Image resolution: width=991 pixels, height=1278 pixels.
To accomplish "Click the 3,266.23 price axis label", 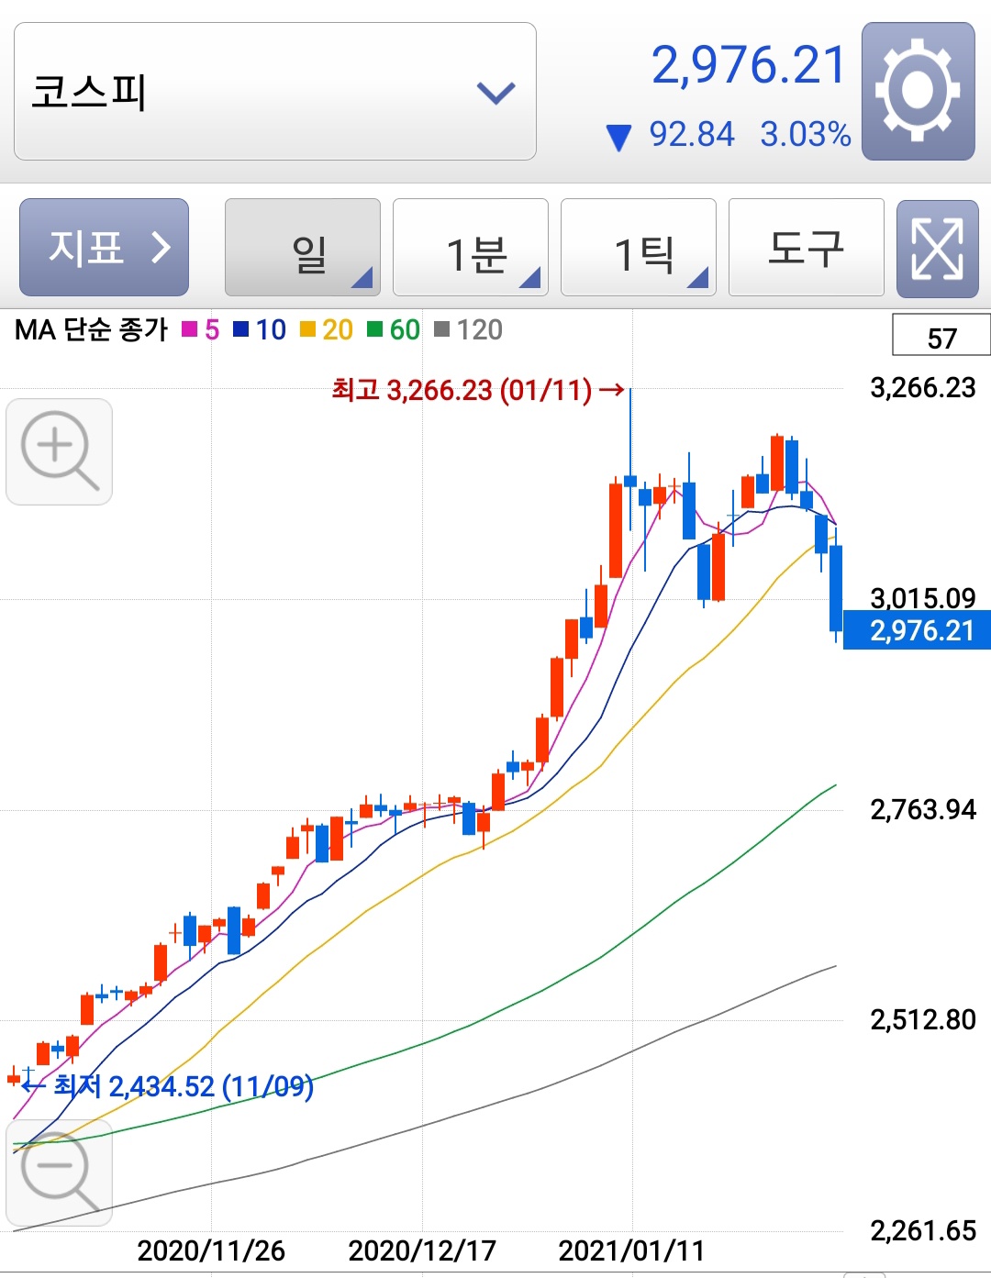I will [x=923, y=387].
